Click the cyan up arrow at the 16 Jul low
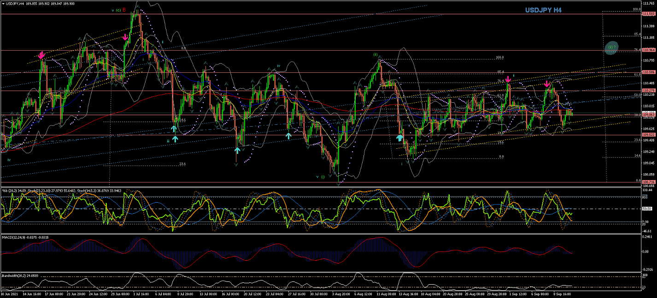Image resolution: width=657 pixels, height=298 pixels. tap(237, 150)
